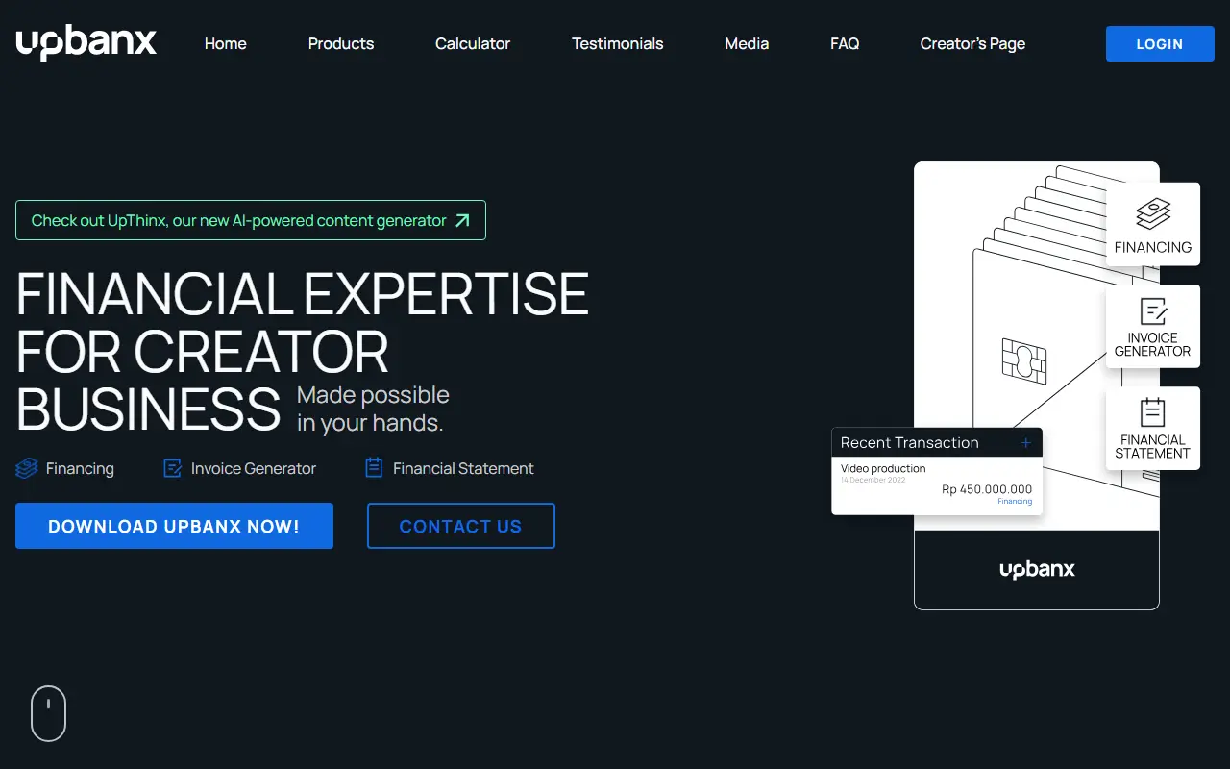Image resolution: width=1230 pixels, height=769 pixels.
Task: Click the Financial Statement icon below the headline
Action: click(374, 468)
